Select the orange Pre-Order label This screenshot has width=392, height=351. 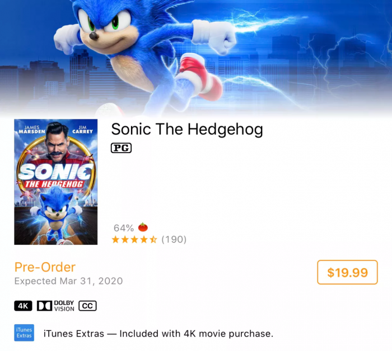(x=45, y=267)
